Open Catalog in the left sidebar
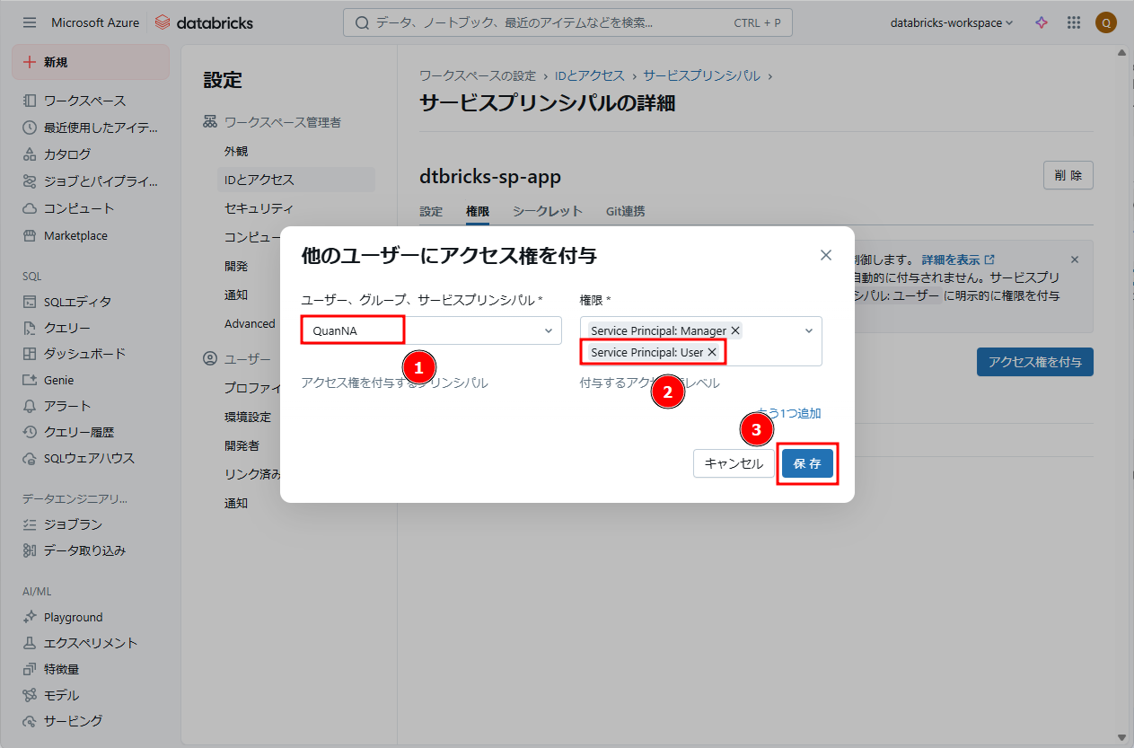The width and height of the screenshot is (1134, 748). pyautogui.click(x=66, y=154)
